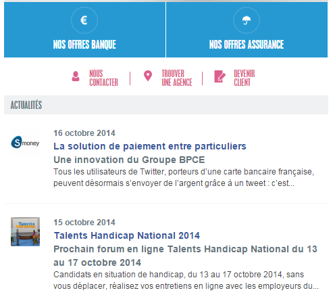Click the pink person contact icon
The width and height of the screenshot is (333, 301).
coord(76,76)
